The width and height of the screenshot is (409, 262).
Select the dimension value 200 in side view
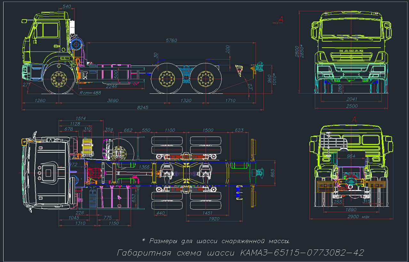point(227,49)
